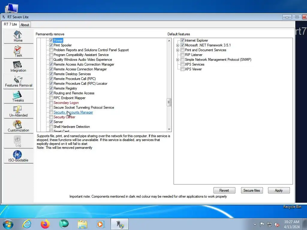Uncheck Remote Registry checkbox
The width and height of the screenshot is (307, 230).
tap(51, 88)
